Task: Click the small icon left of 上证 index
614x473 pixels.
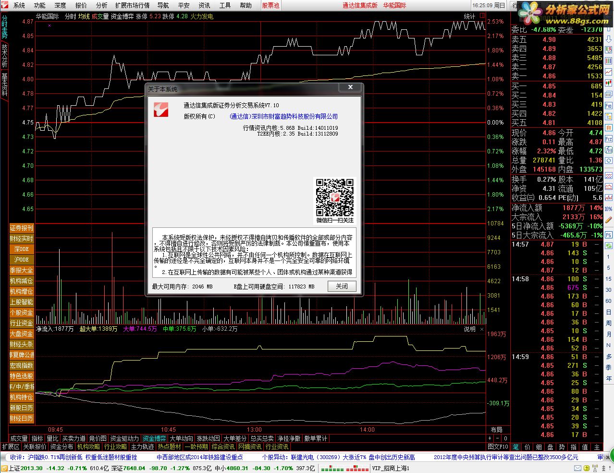Action: coord(4,468)
